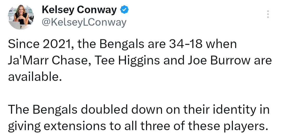281x136 pixels.
Task: Click the "34-18" record in the tweet
Action: (186, 45)
